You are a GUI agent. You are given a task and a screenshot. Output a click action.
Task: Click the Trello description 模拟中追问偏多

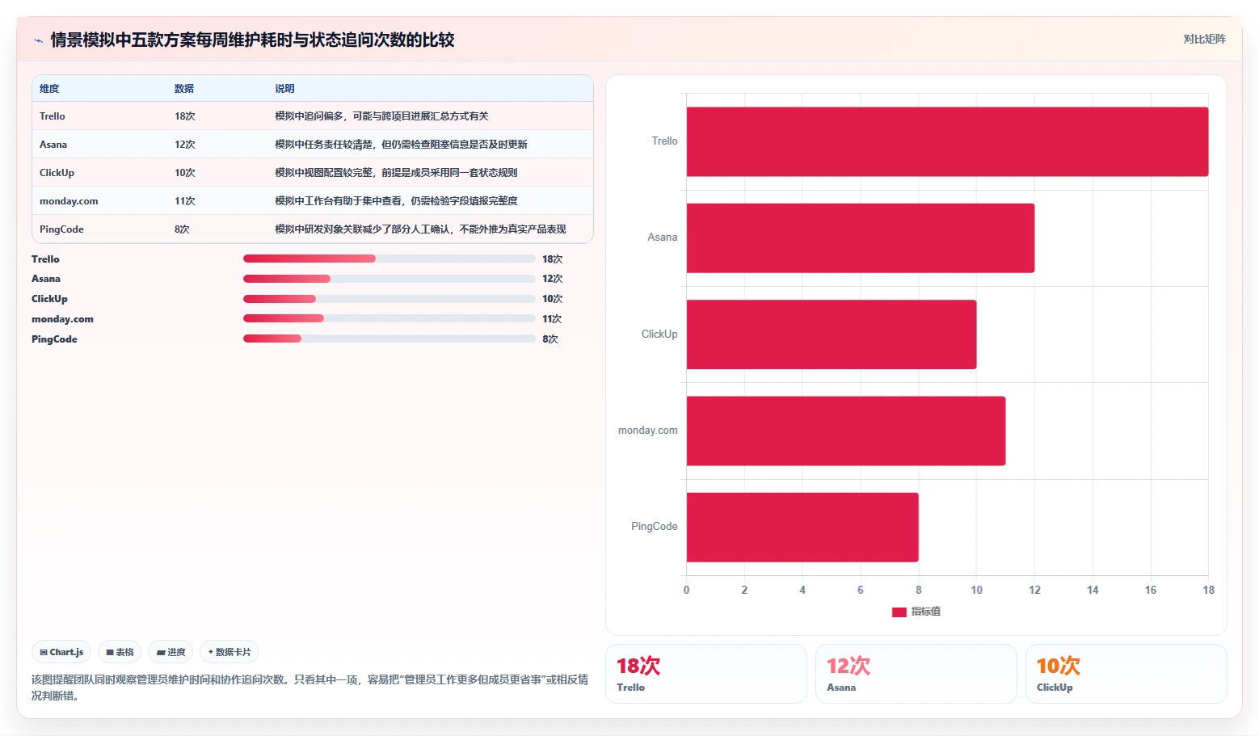point(381,116)
